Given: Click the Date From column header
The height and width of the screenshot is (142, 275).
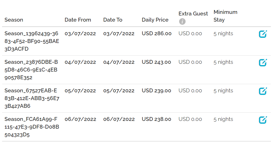Looking at the screenshot, I should pos(78,20).
